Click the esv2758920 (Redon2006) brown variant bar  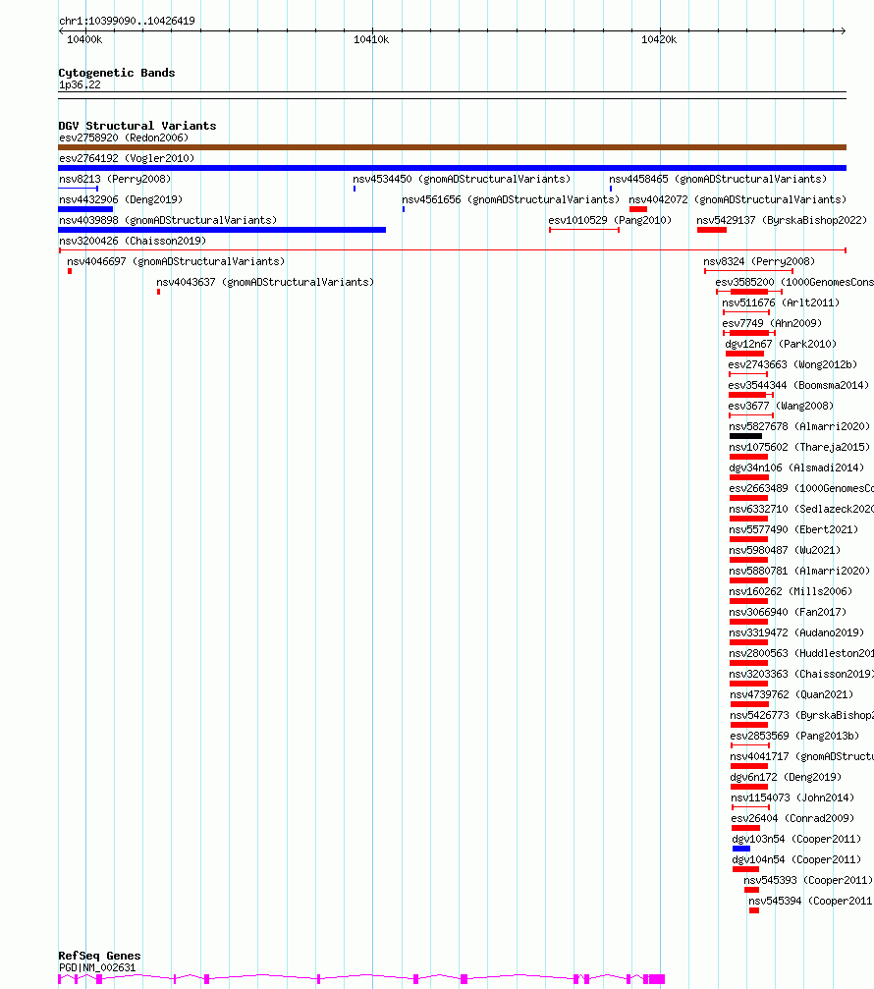coord(452,147)
